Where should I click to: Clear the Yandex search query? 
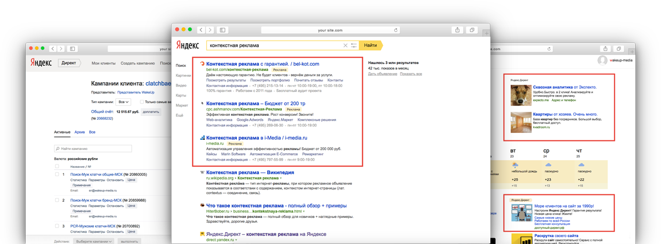(345, 45)
